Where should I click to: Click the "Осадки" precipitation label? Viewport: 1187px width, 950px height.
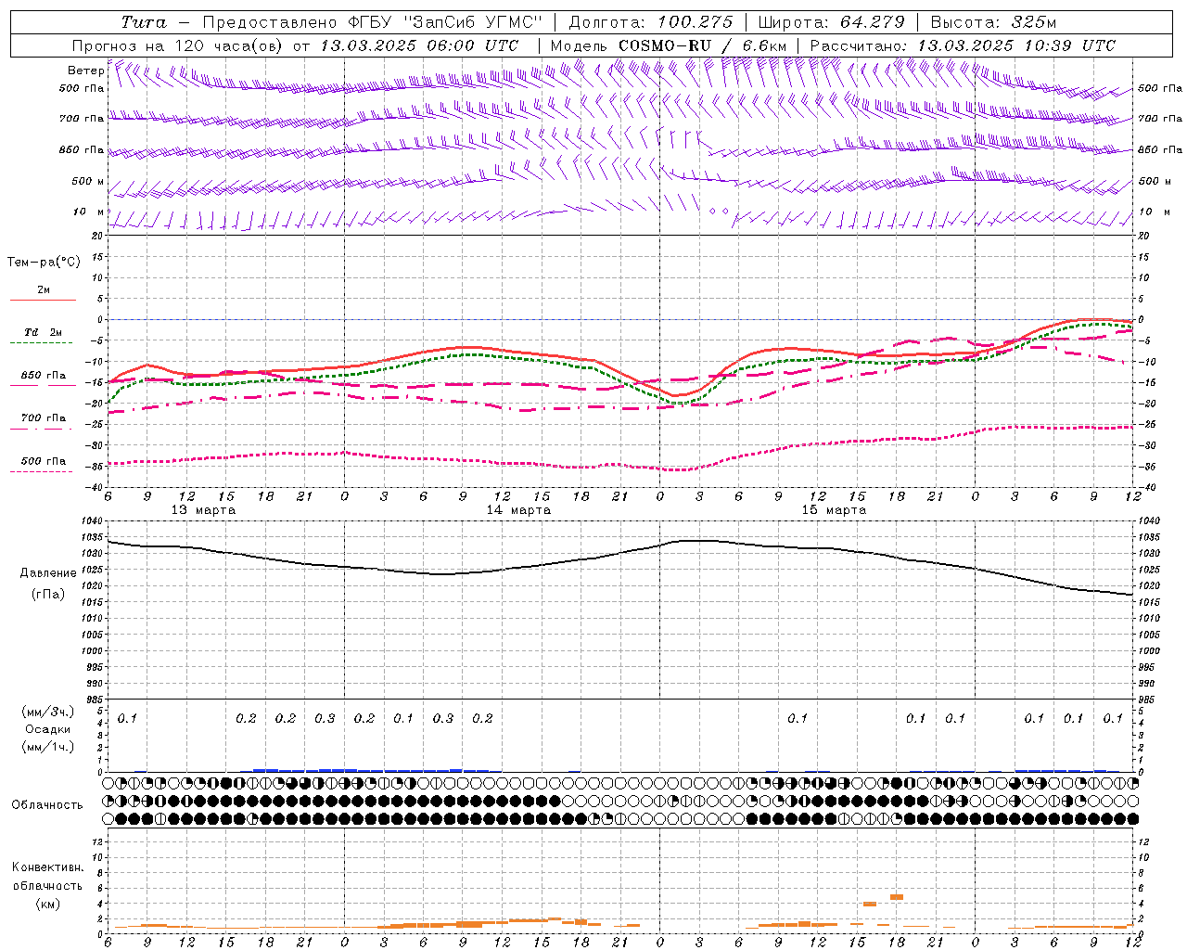48,729
